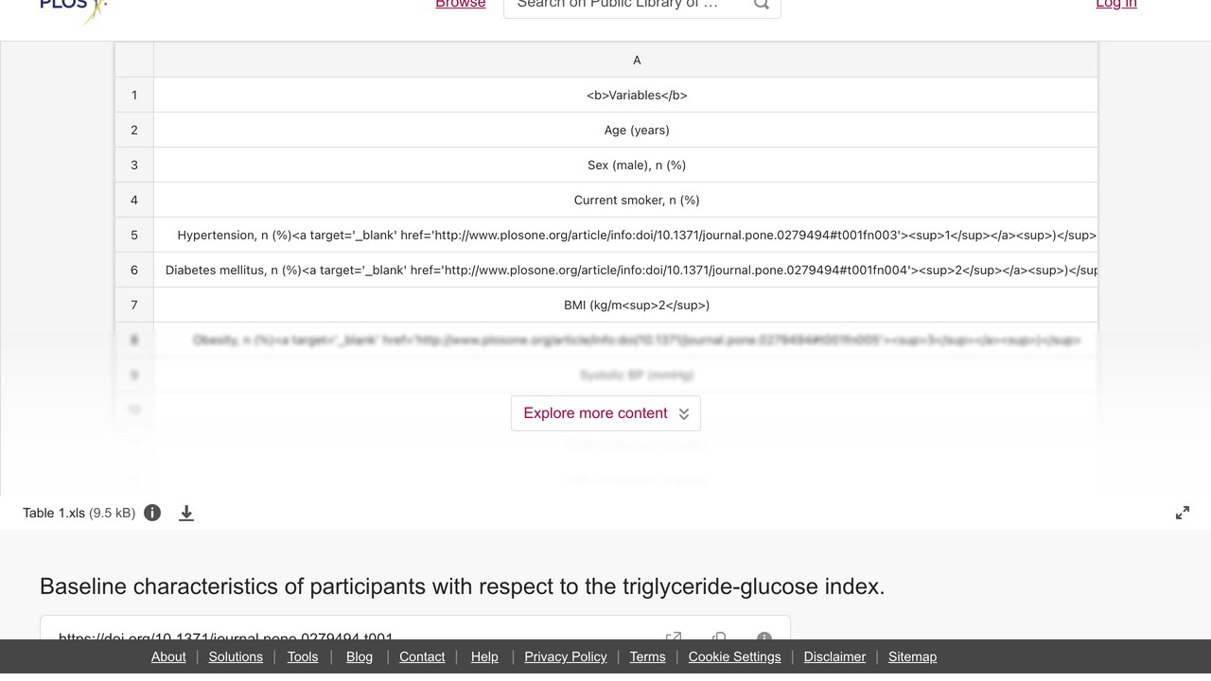1211x681 pixels.
Task: Copy the DOI link
Action: coord(719,637)
